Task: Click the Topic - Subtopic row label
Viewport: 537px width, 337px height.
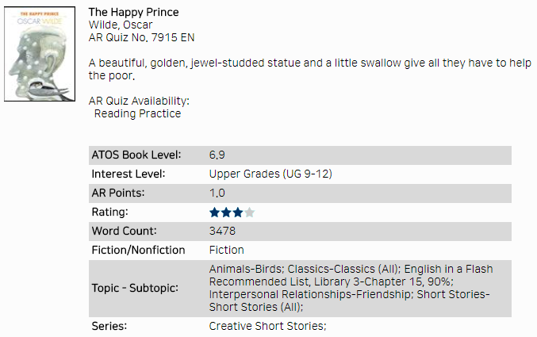Action: pyautogui.click(x=135, y=288)
